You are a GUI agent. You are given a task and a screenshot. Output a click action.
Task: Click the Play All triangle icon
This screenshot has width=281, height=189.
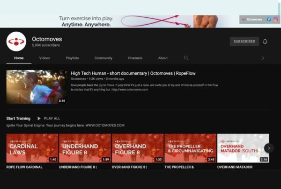39,119
